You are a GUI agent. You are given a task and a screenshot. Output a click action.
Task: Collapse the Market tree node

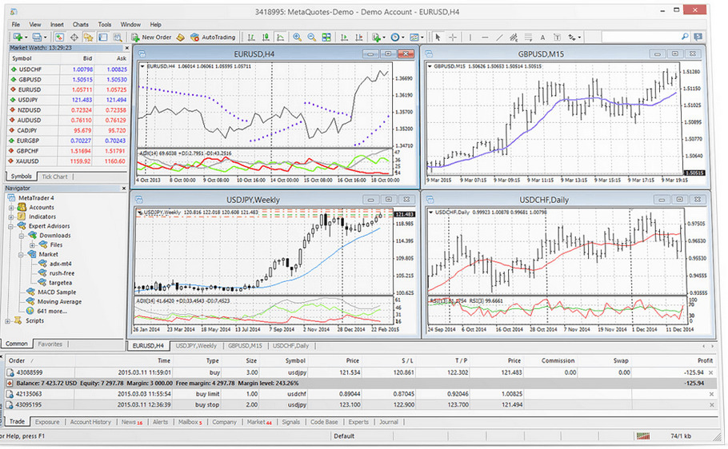pyautogui.click(x=22, y=255)
